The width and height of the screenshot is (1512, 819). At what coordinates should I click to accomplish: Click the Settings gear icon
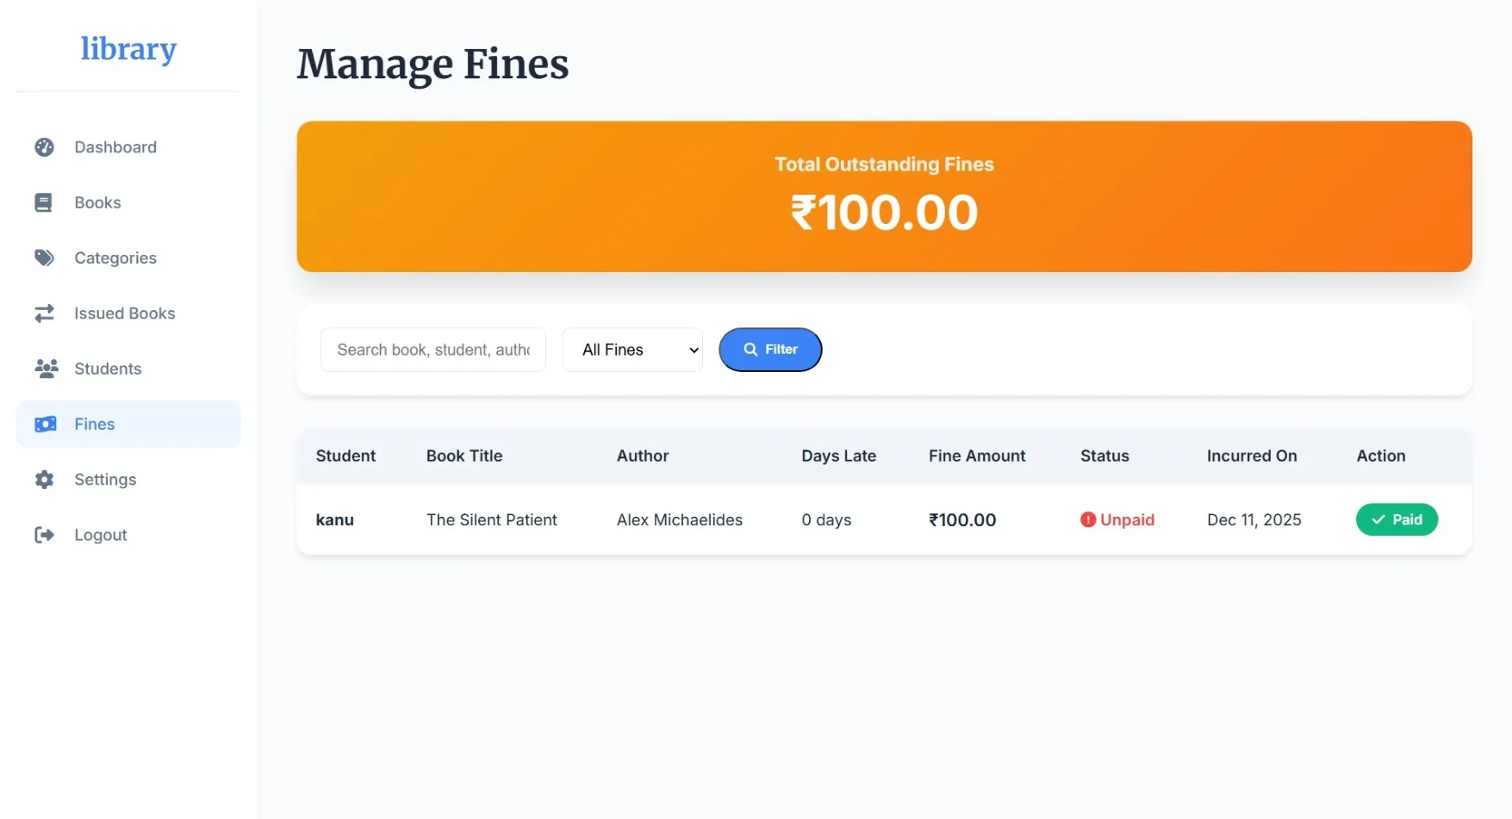[44, 480]
